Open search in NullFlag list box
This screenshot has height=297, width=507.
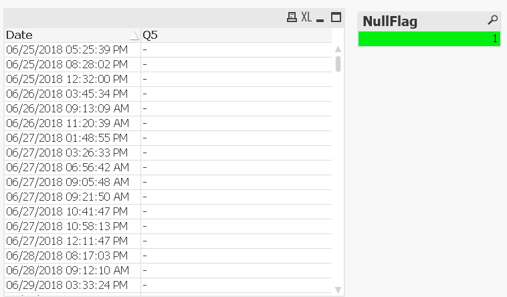click(x=493, y=21)
